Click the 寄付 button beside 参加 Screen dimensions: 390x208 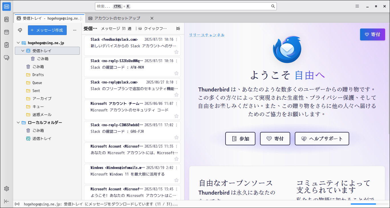coord(275,139)
